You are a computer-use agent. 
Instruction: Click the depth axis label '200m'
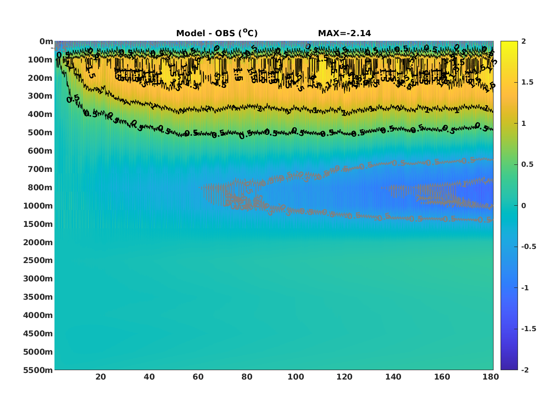40,78
